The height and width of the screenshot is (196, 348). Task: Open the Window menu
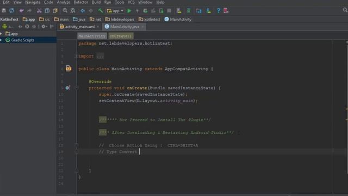pyautogui.click(x=145, y=2)
